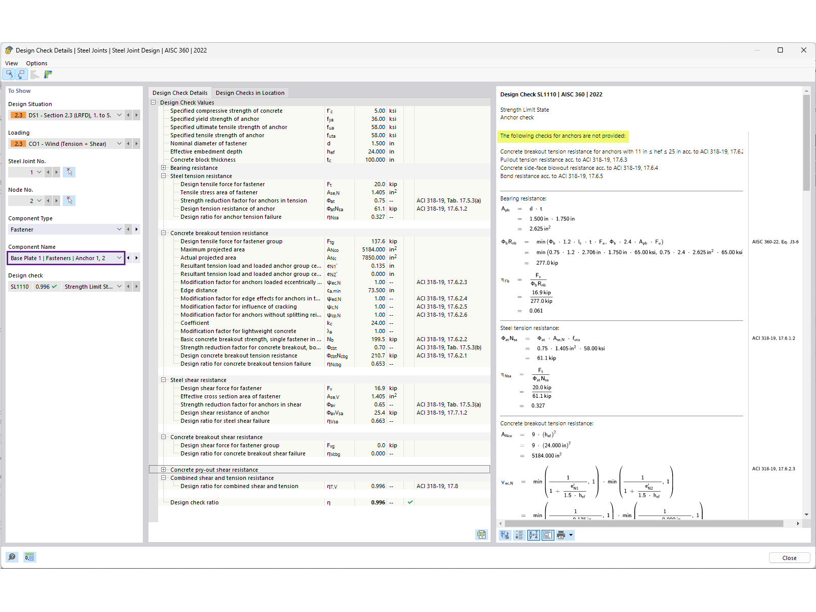Expand the Bearing resistance row
Image resolution: width=816 pixels, height=612 pixels.
pos(163,167)
